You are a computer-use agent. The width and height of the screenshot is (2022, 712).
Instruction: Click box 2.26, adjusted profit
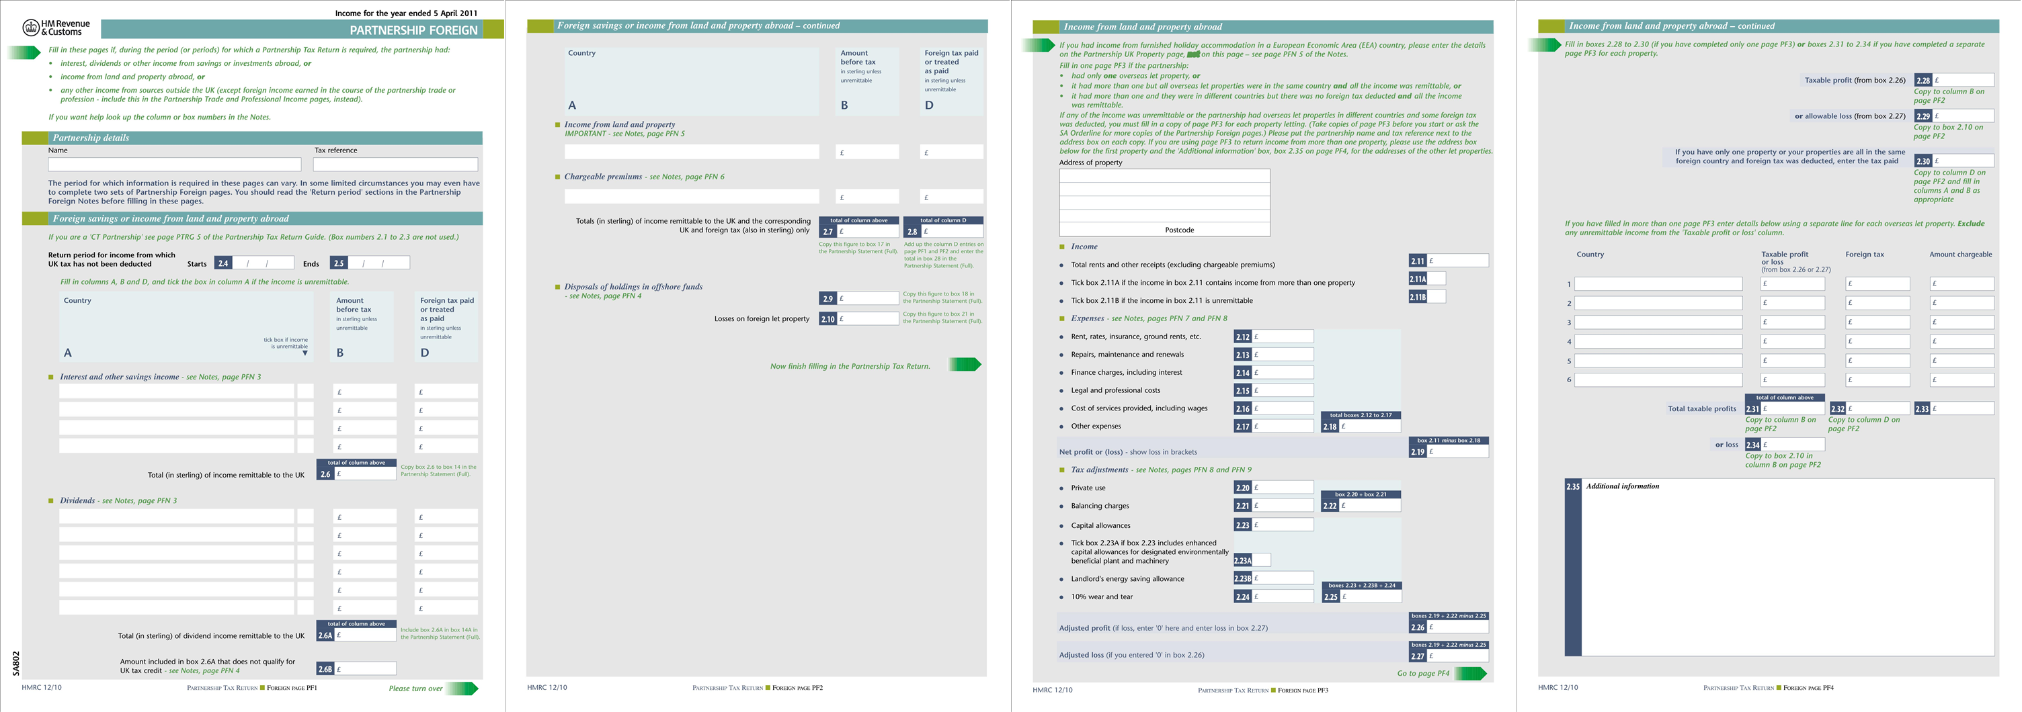[x=1457, y=627]
